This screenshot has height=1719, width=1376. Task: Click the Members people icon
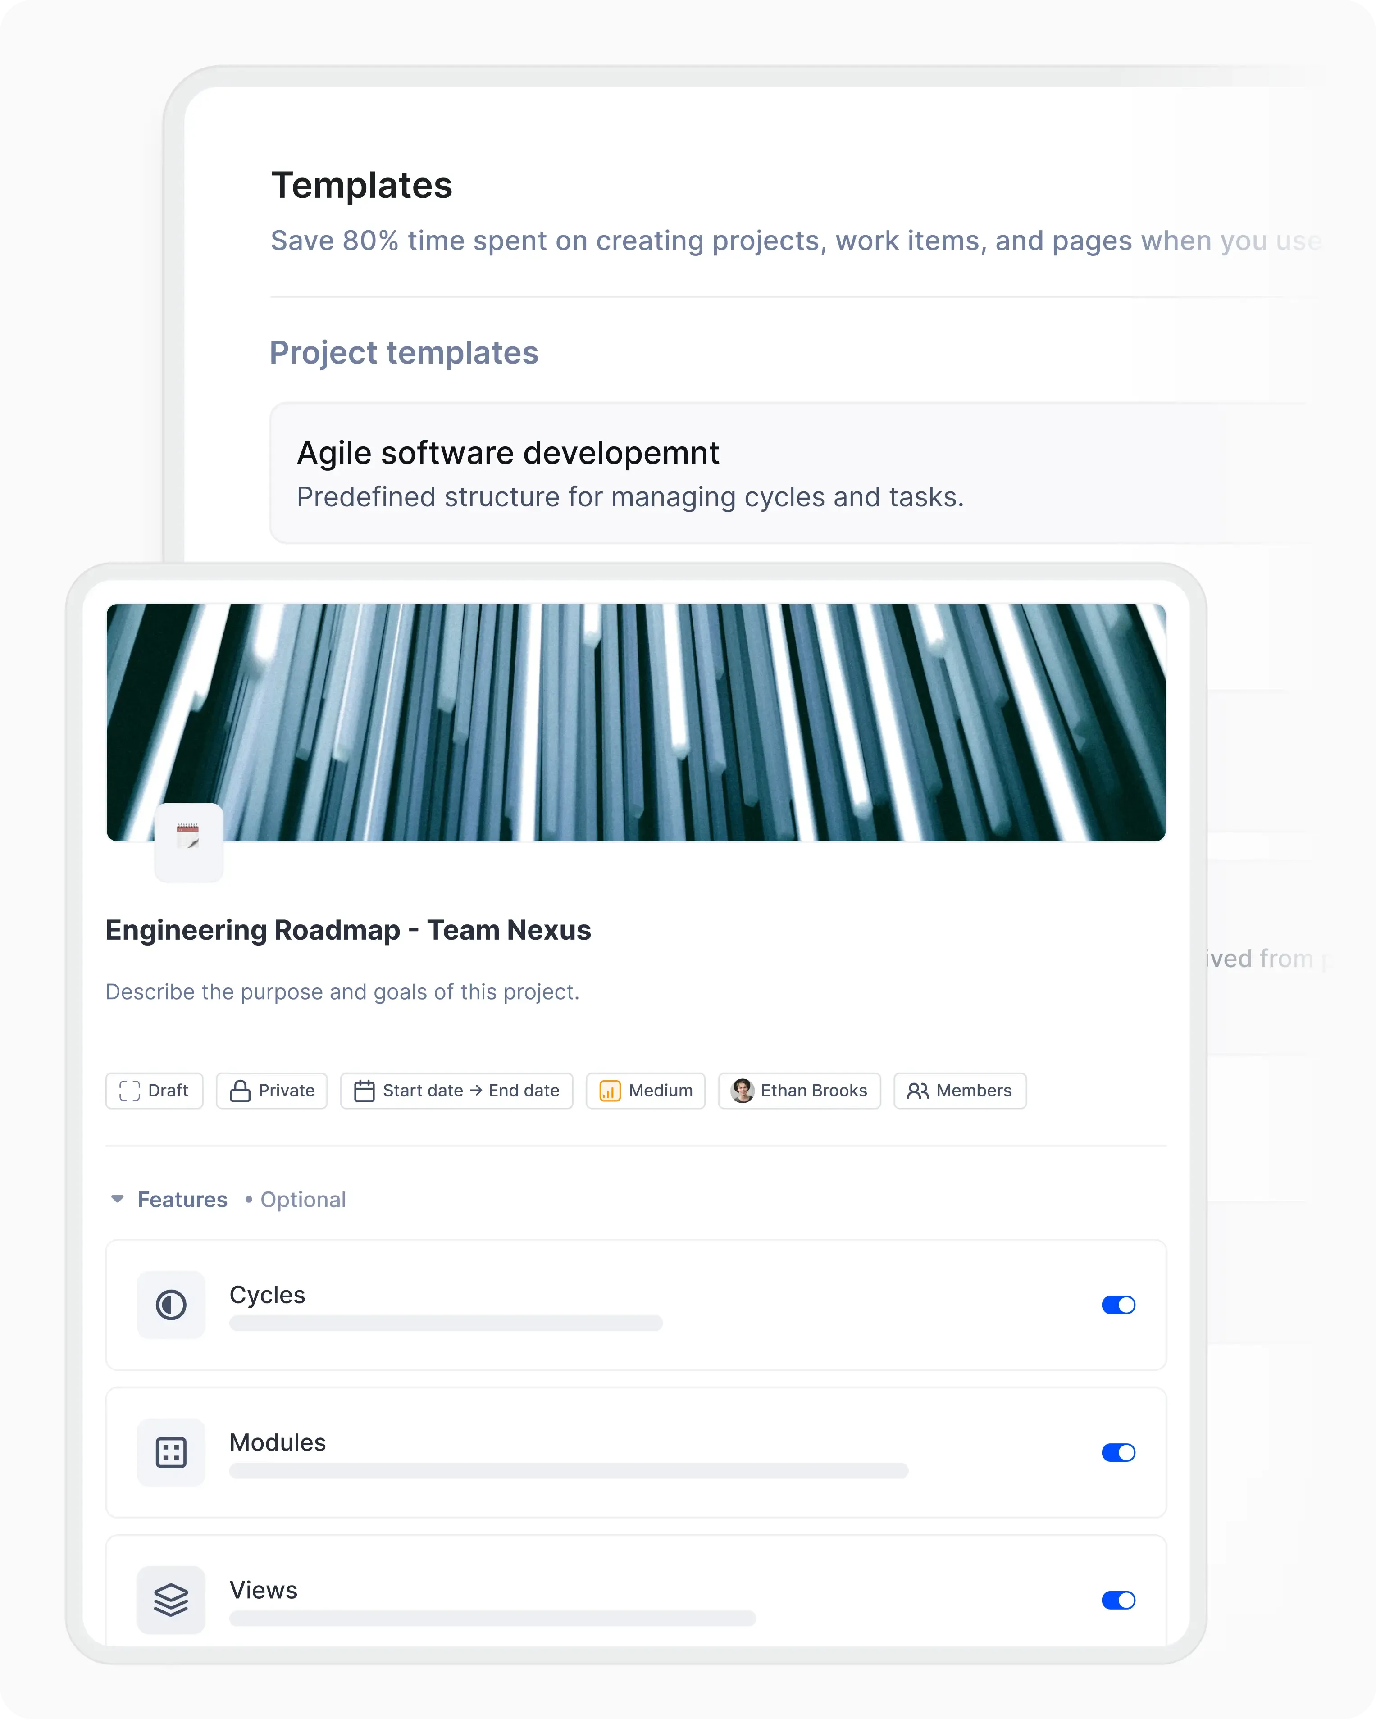click(x=917, y=1091)
